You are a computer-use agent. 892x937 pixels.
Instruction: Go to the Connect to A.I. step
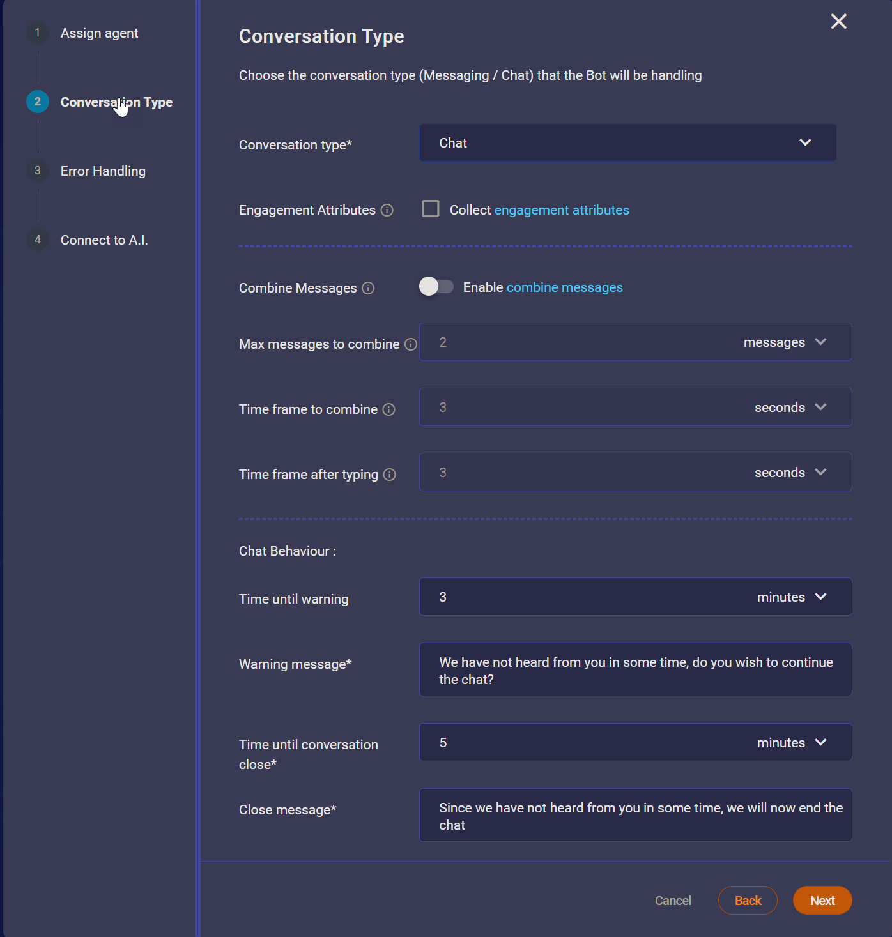point(104,240)
